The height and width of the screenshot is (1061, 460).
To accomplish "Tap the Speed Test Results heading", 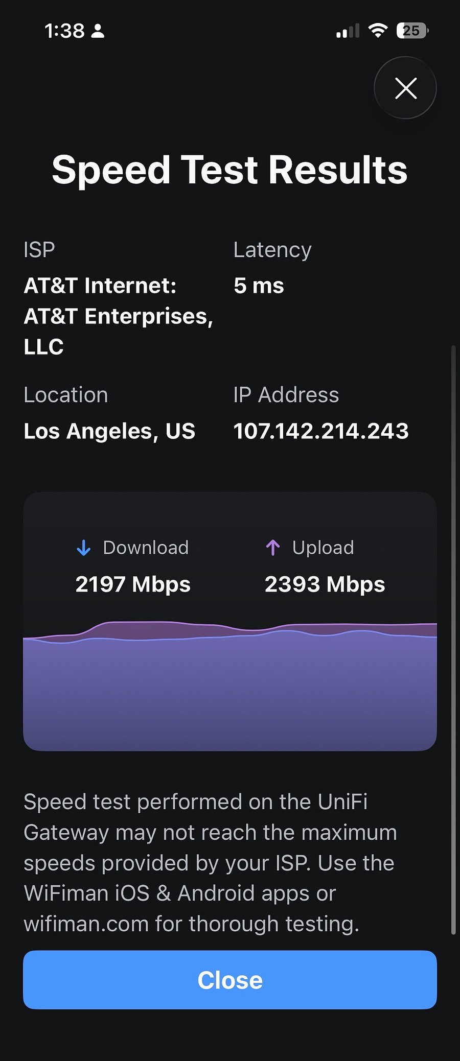I will coord(229,170).
